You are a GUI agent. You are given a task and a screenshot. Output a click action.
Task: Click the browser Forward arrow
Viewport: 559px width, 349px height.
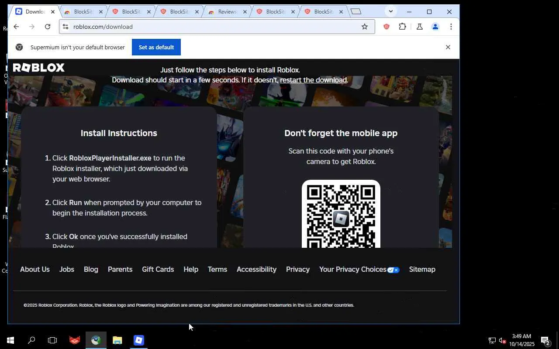coord(32,27)
